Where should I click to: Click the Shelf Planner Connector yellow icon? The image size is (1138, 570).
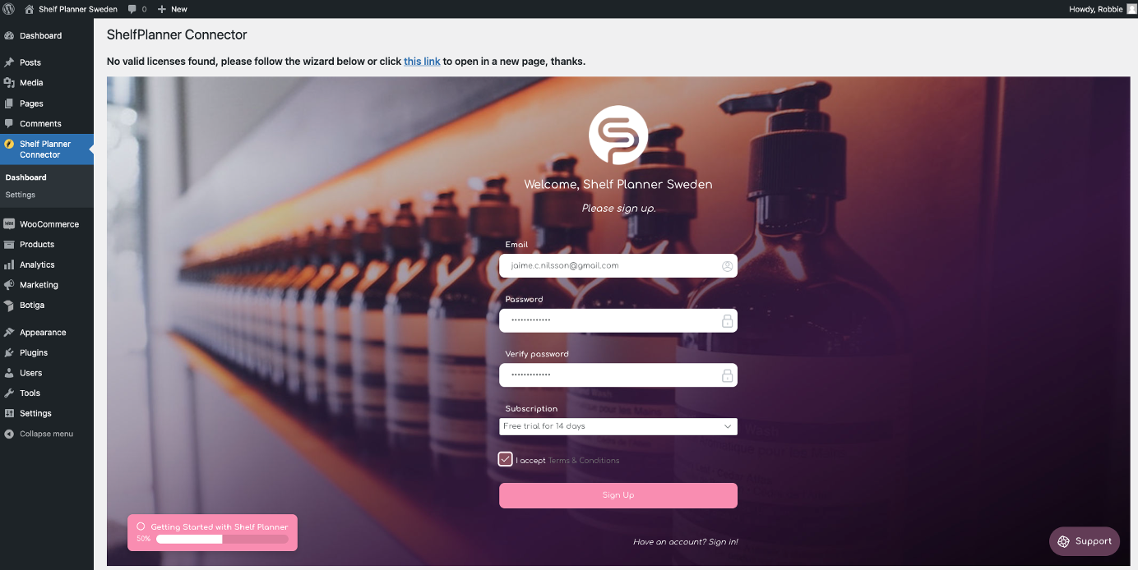tap(9, 144)
